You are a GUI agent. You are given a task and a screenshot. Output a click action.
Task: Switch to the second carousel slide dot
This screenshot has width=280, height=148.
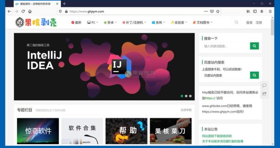186,96
